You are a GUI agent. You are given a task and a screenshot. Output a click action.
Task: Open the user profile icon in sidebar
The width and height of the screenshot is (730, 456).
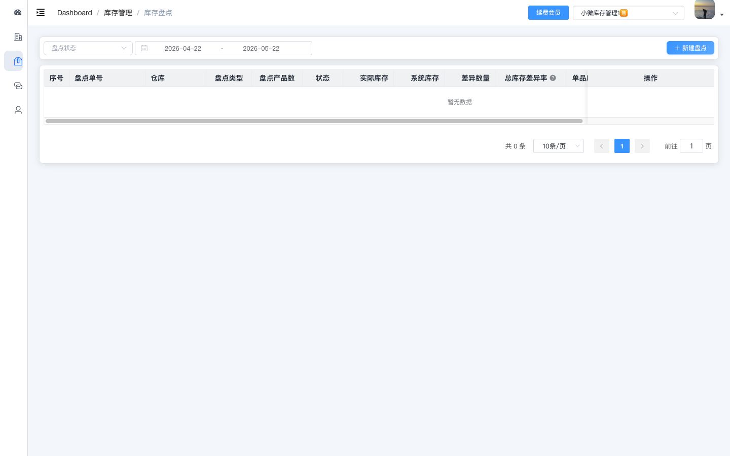[x=18, y=110]
